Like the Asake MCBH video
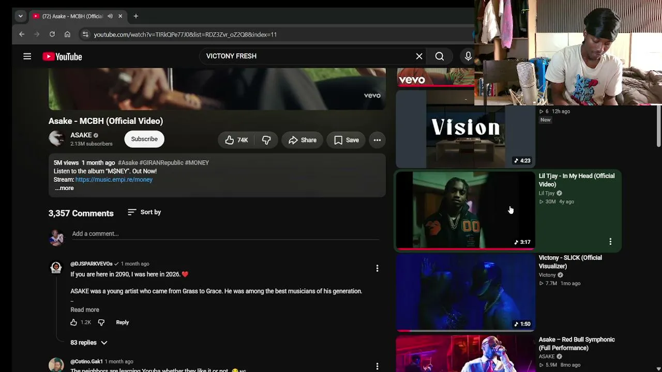Viewport: 662px width, 372px height. click(237, 140)
